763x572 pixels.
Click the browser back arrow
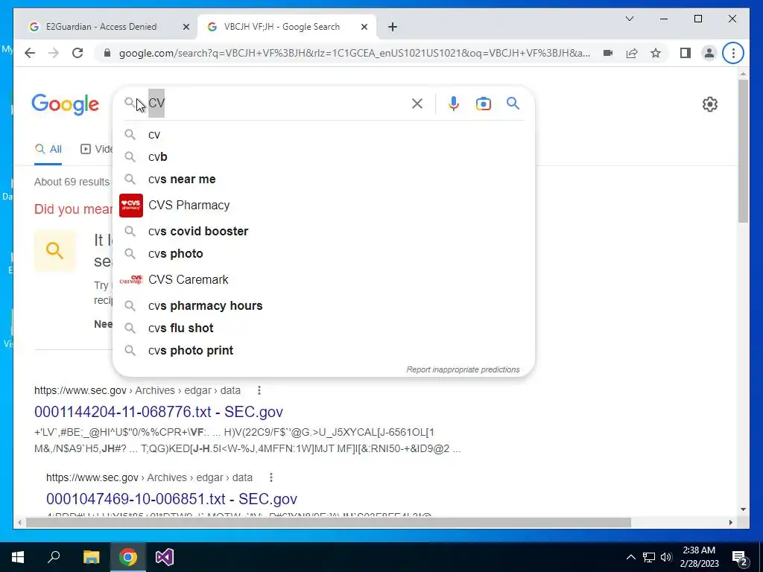[x=30, y=53]
